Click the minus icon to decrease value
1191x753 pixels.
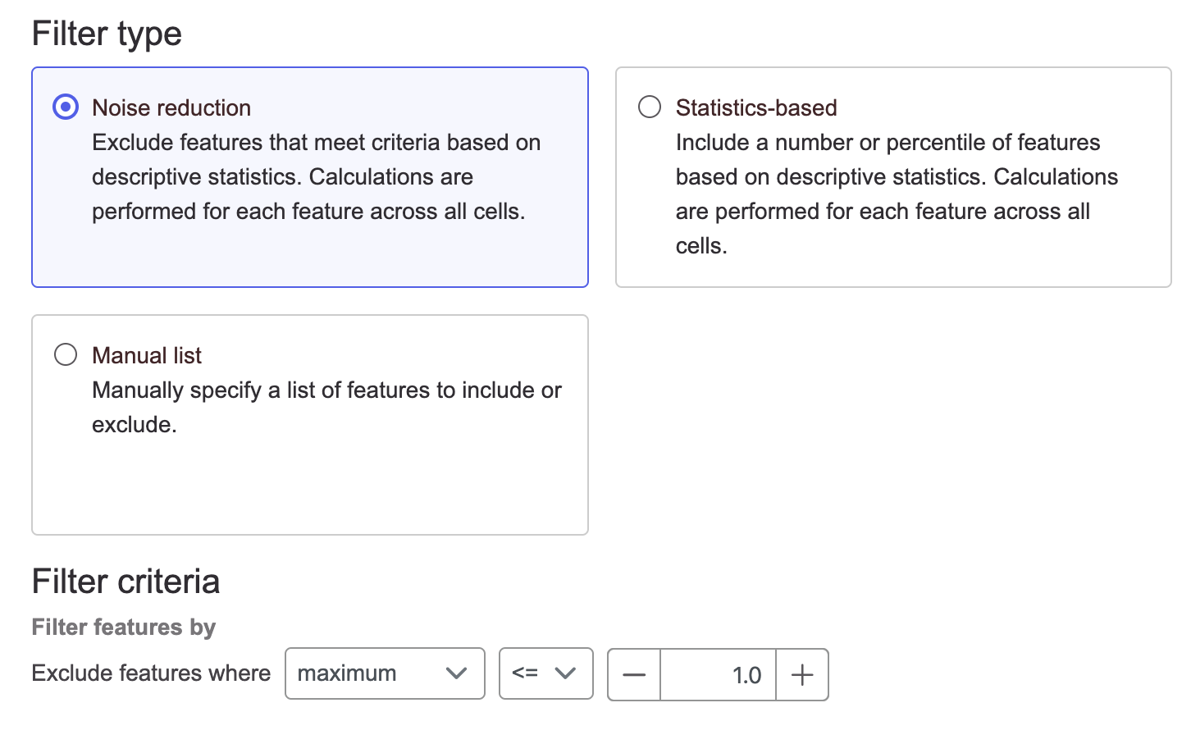[634, 675]
